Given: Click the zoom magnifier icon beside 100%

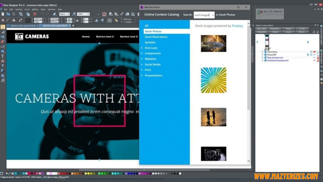Looking at the screenshot, I should (74, 14).
